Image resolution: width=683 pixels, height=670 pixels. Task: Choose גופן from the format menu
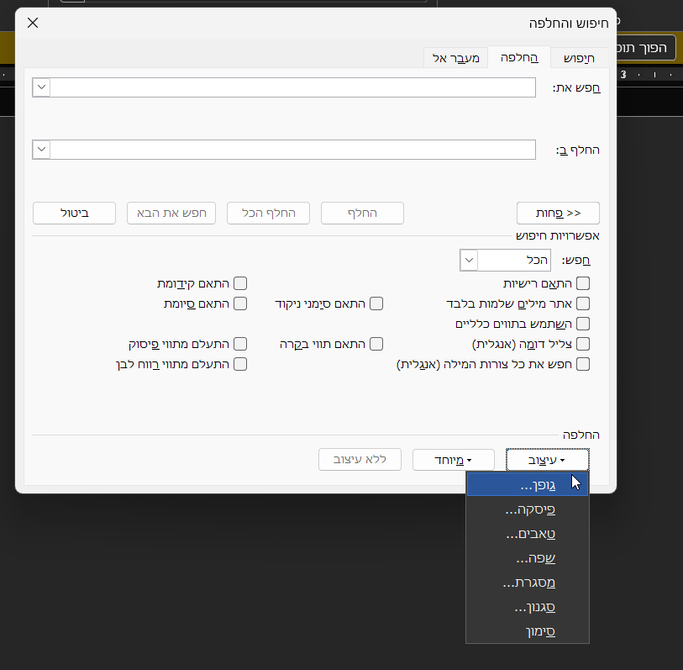click(528, 485)
